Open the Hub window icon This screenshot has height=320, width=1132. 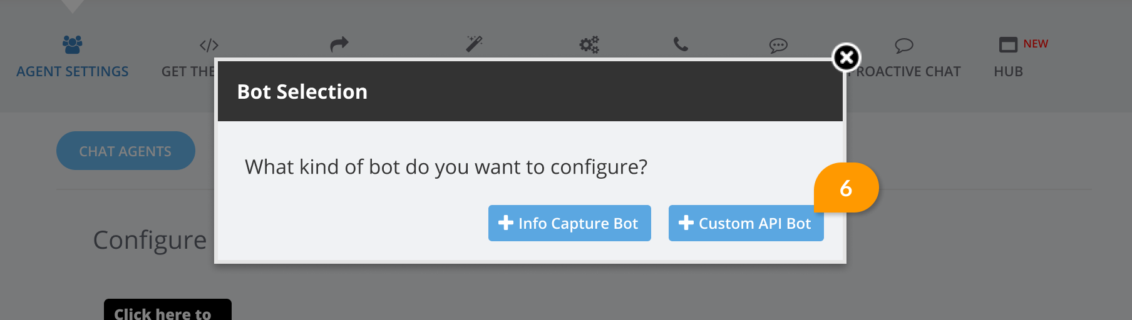tap(1008, 44)
